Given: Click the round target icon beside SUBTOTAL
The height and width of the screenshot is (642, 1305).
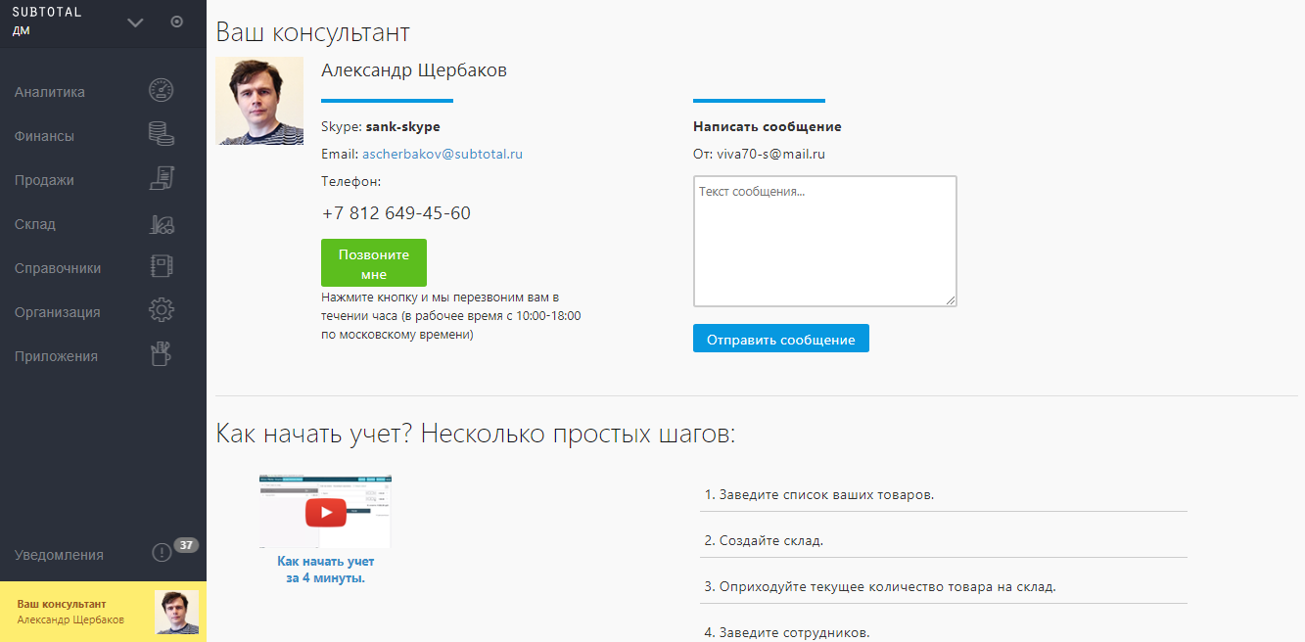Looking at the screenshot, I should coord(177,22).
